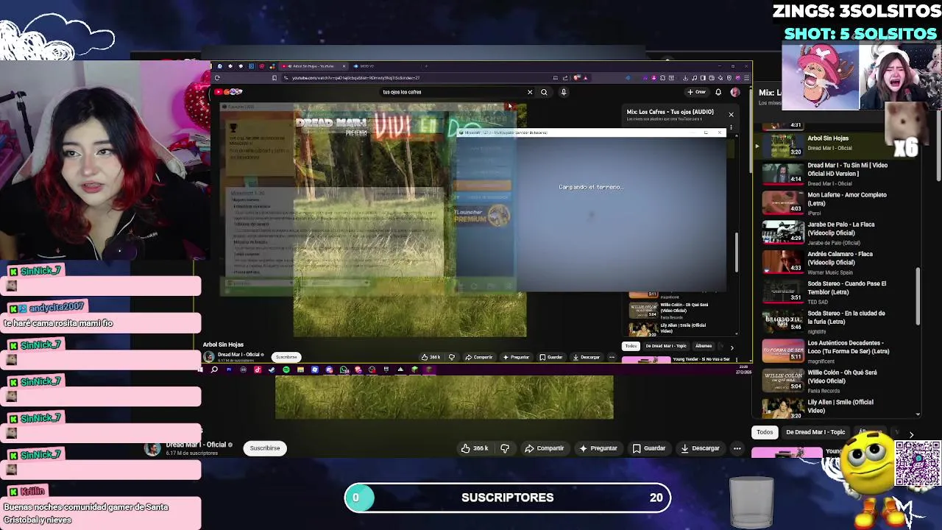Image resolution: width=942 pixels, height=530 pixels.
Task: Select the large 'Todos' chip
Action: pyautogui.click(x=765, y=432)
